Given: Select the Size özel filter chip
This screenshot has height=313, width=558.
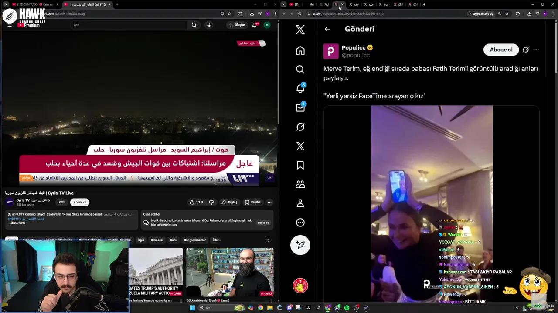Looking at the screenshot, I should coord(157,240).
